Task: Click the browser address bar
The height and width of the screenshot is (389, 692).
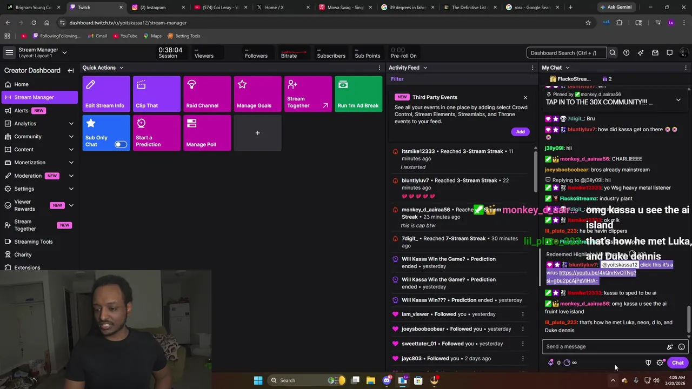Action: pos(324,23)
